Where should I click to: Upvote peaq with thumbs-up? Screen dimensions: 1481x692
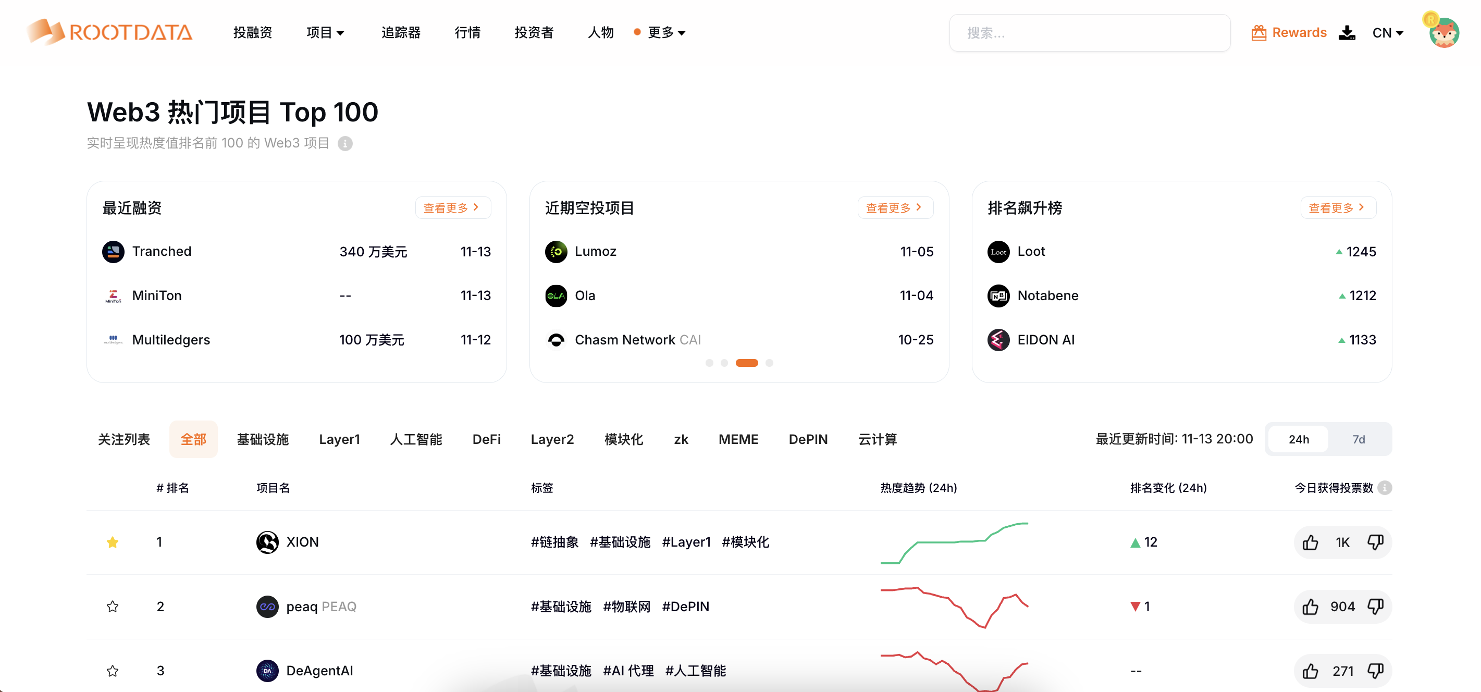1310,607
